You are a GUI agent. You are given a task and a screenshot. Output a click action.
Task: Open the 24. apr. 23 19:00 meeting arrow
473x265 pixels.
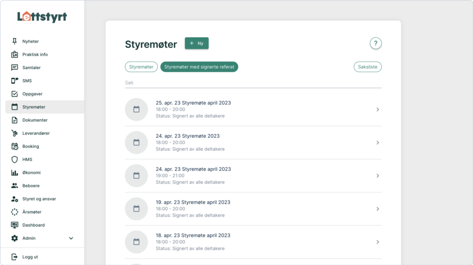[377, 176]
